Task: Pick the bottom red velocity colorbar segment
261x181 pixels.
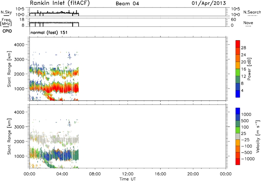Action: (238, 162)
